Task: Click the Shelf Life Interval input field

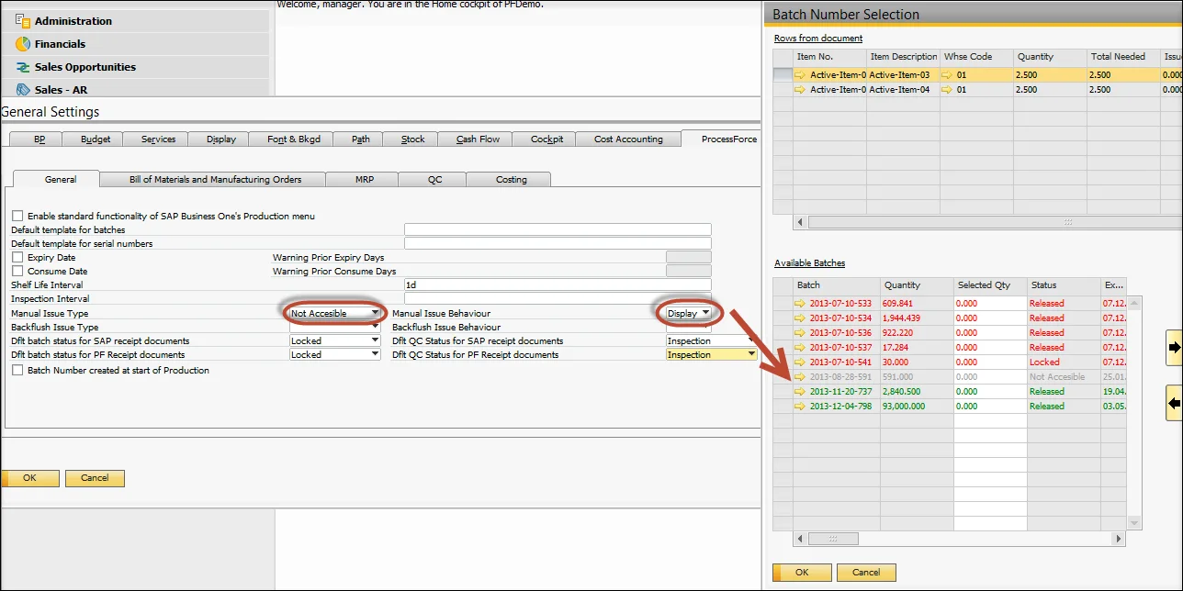Action: (x=558, y=285)
